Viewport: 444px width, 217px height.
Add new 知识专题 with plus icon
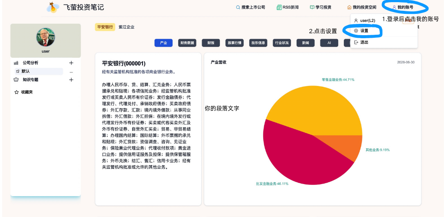tap(72, 79)
